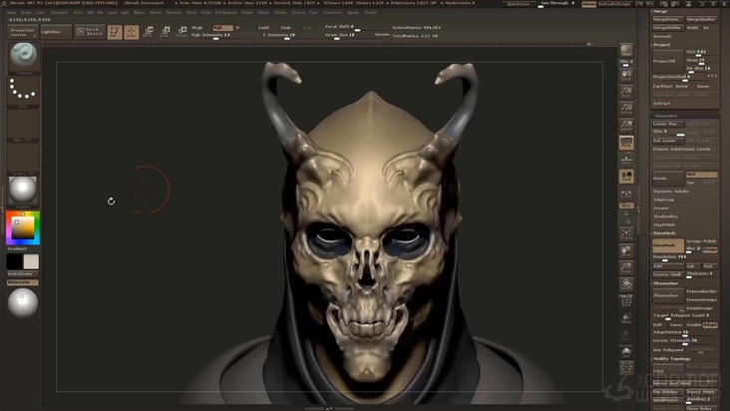Open the Transform menu
Viewport: 730px width, 411px height.
pyautogui.click(x=332, y=13)
